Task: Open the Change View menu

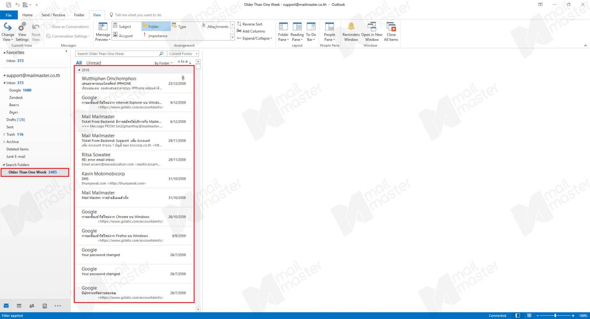Action: (8, 32)
